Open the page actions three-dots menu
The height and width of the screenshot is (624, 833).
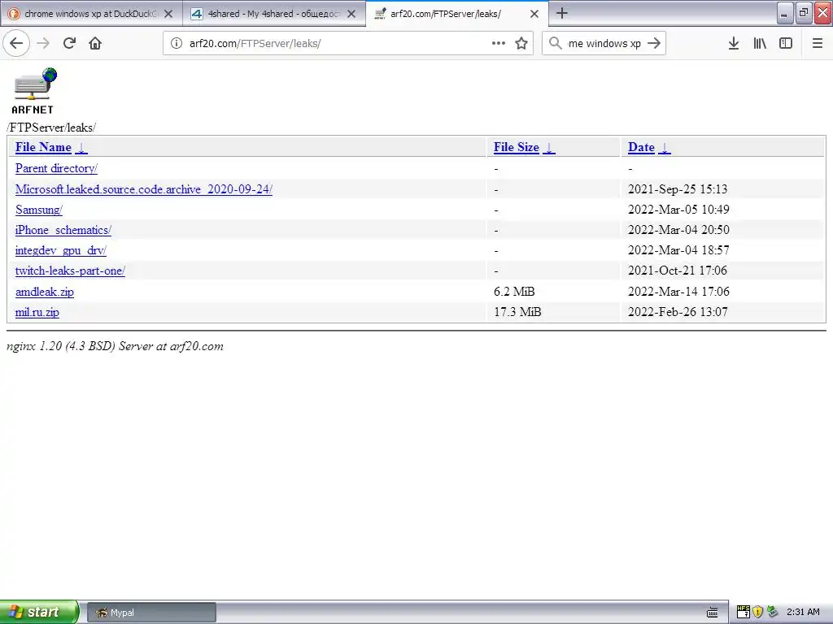coord(499,43)
